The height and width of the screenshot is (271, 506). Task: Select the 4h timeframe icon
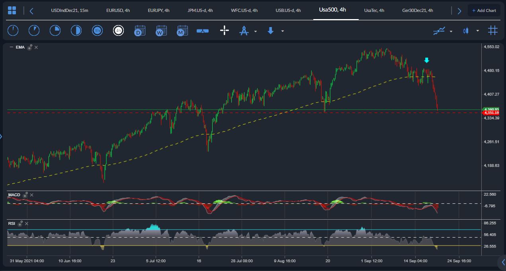point(118,31)
